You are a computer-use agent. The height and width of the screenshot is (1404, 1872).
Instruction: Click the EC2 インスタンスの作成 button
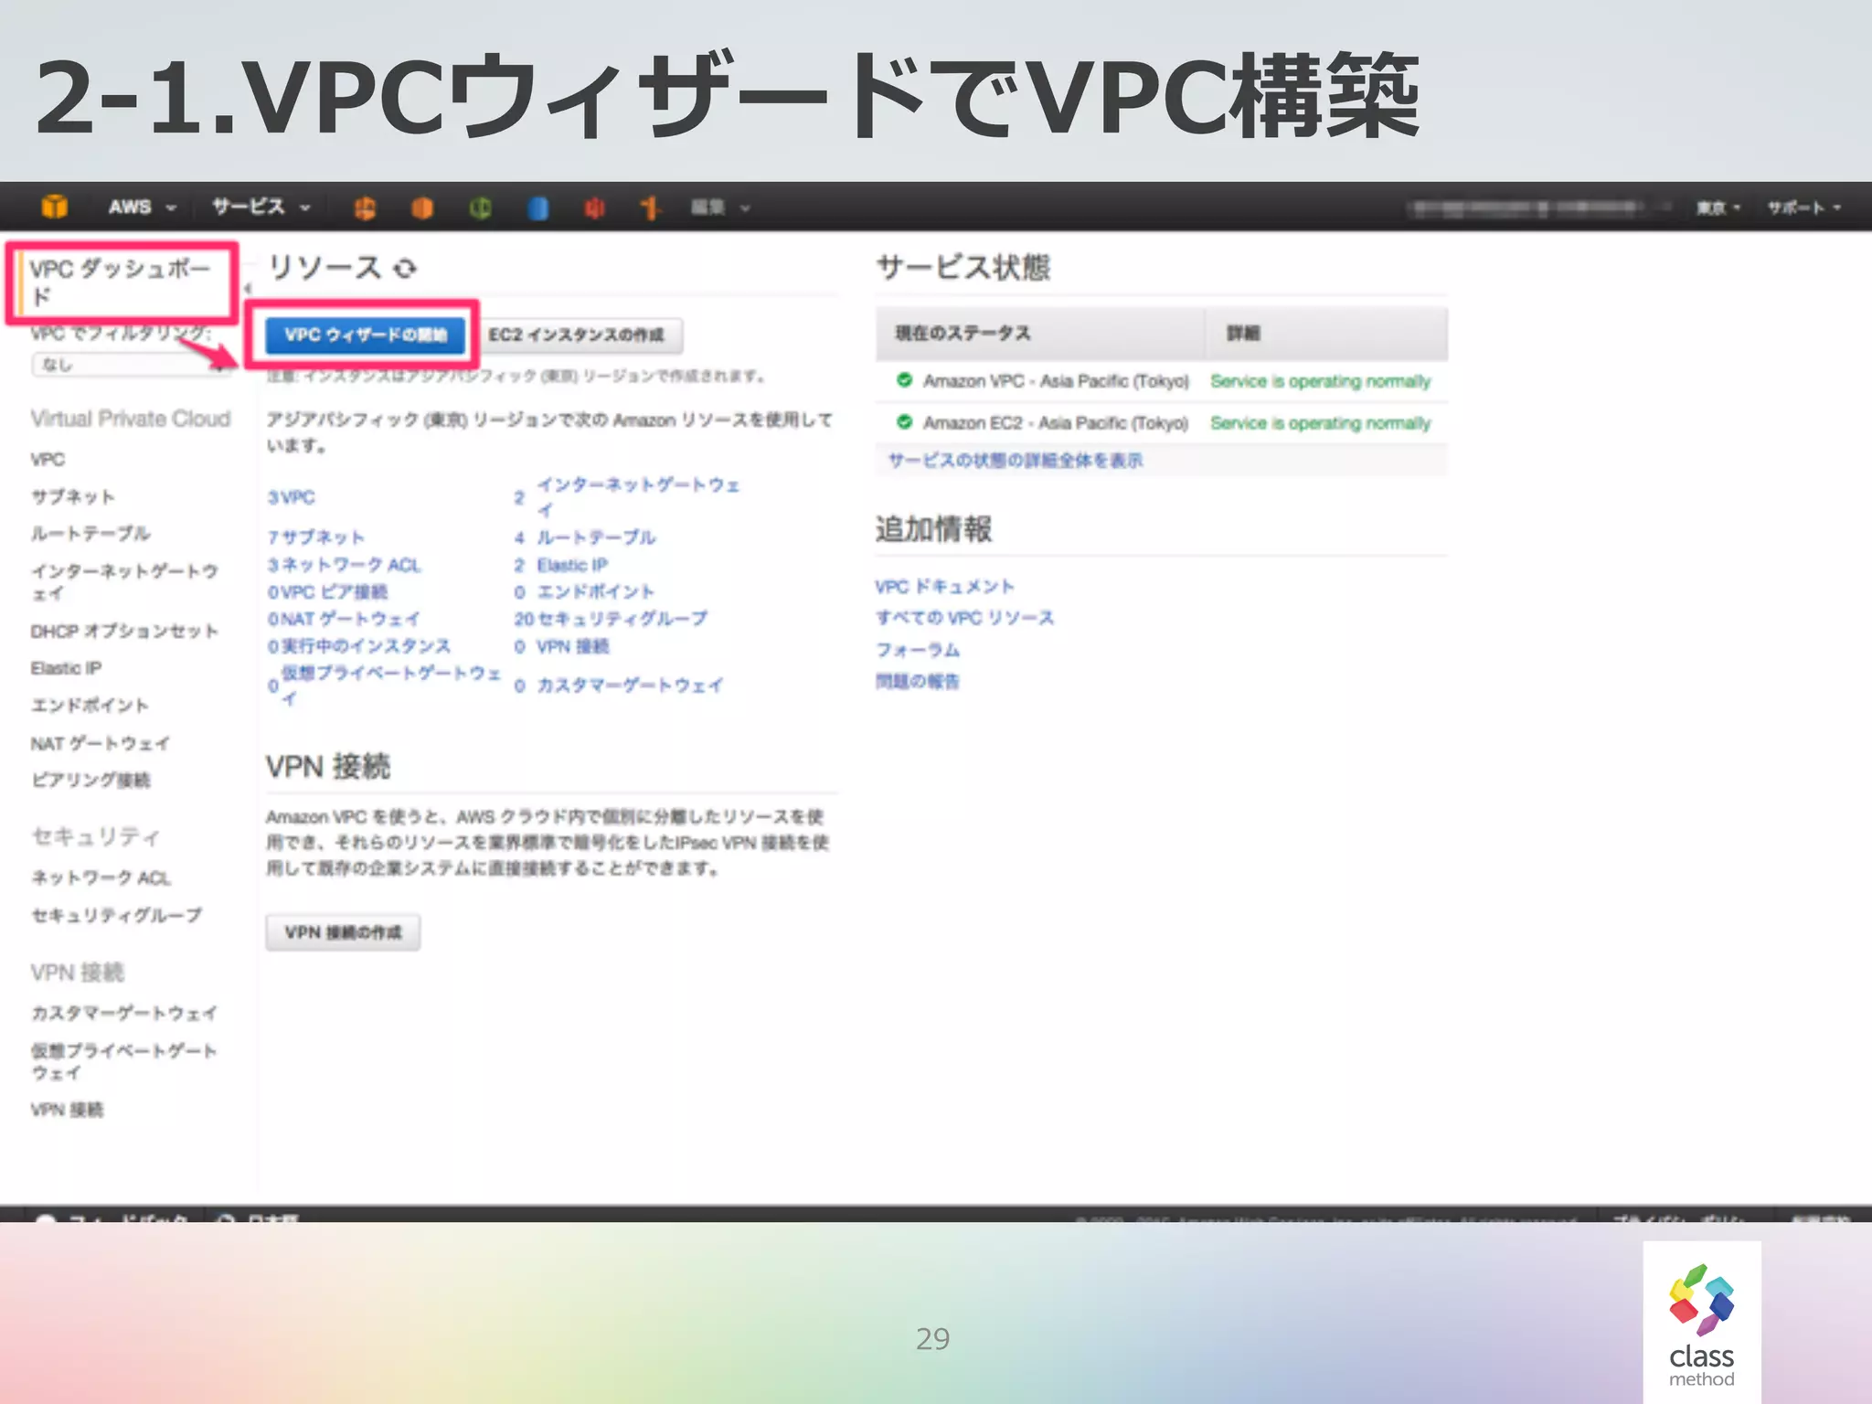577,335
